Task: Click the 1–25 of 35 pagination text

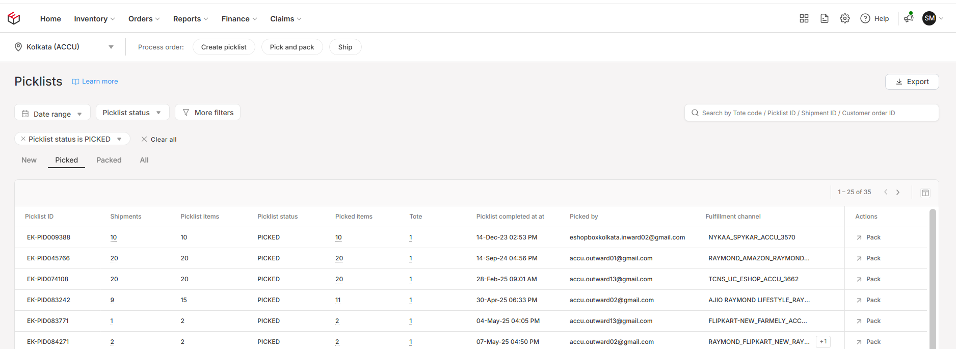Action: click(855, 192)
